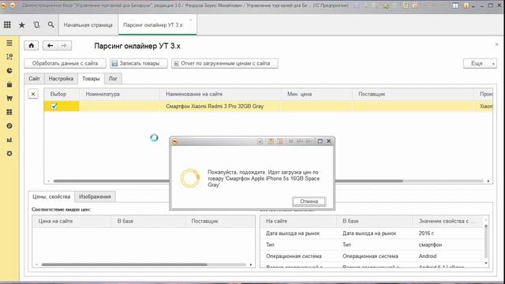505x284 pixels.
Task: Close the loading dialog window
Action: click(329, 141)
